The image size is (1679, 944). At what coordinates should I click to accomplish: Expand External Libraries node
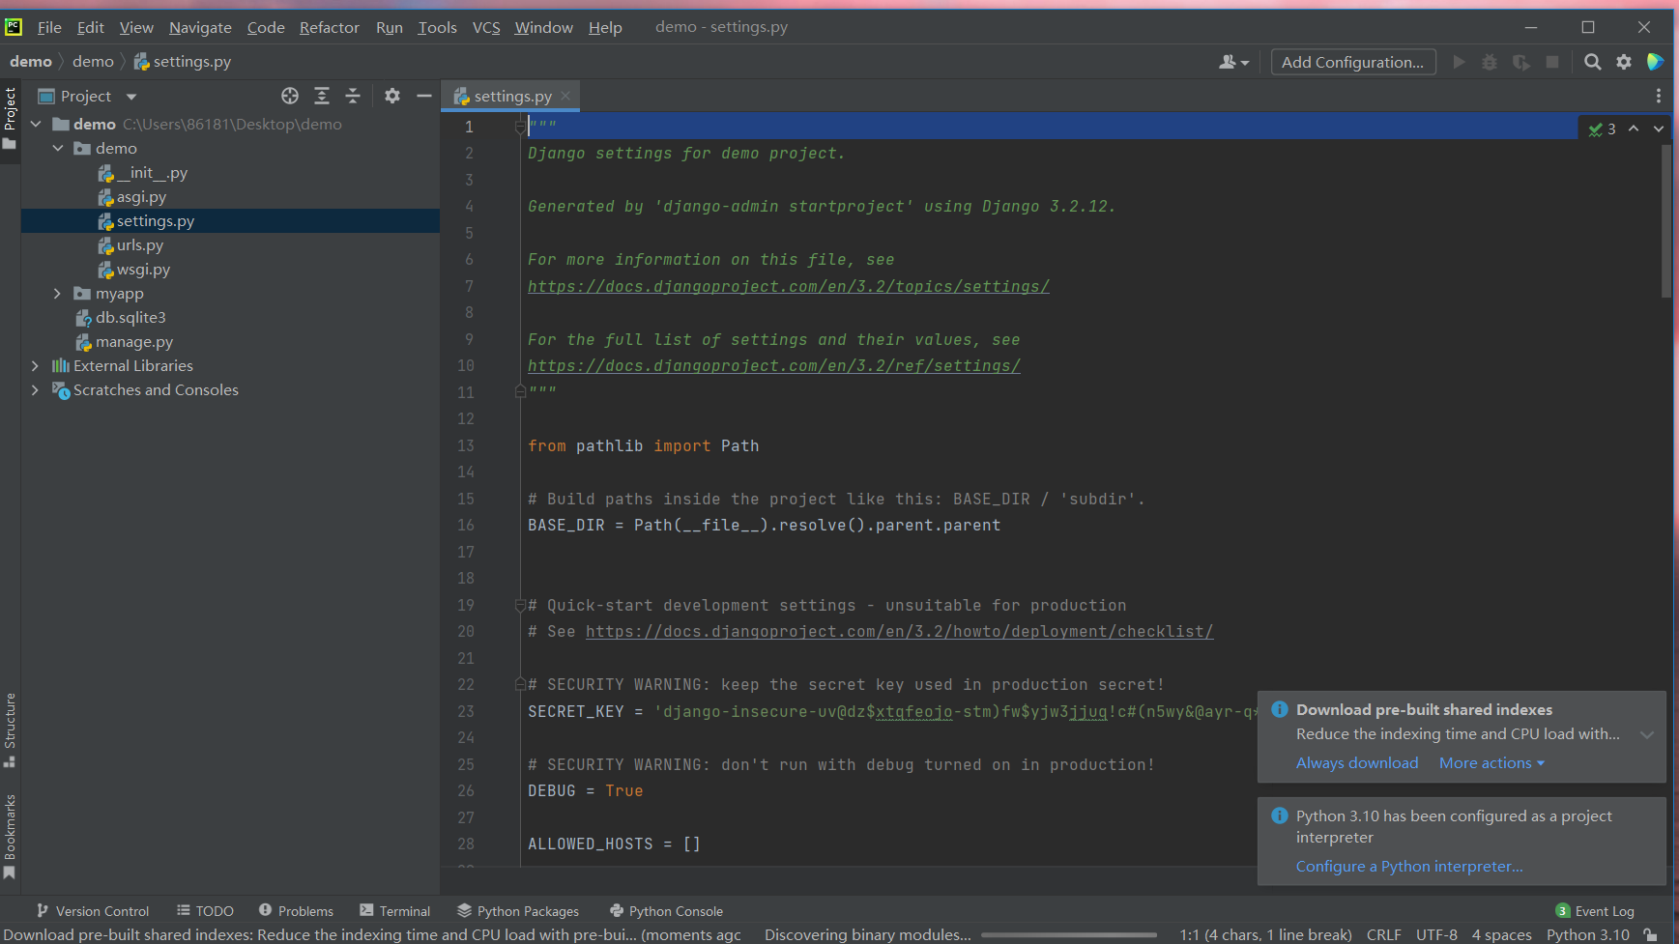click(35, 365)
